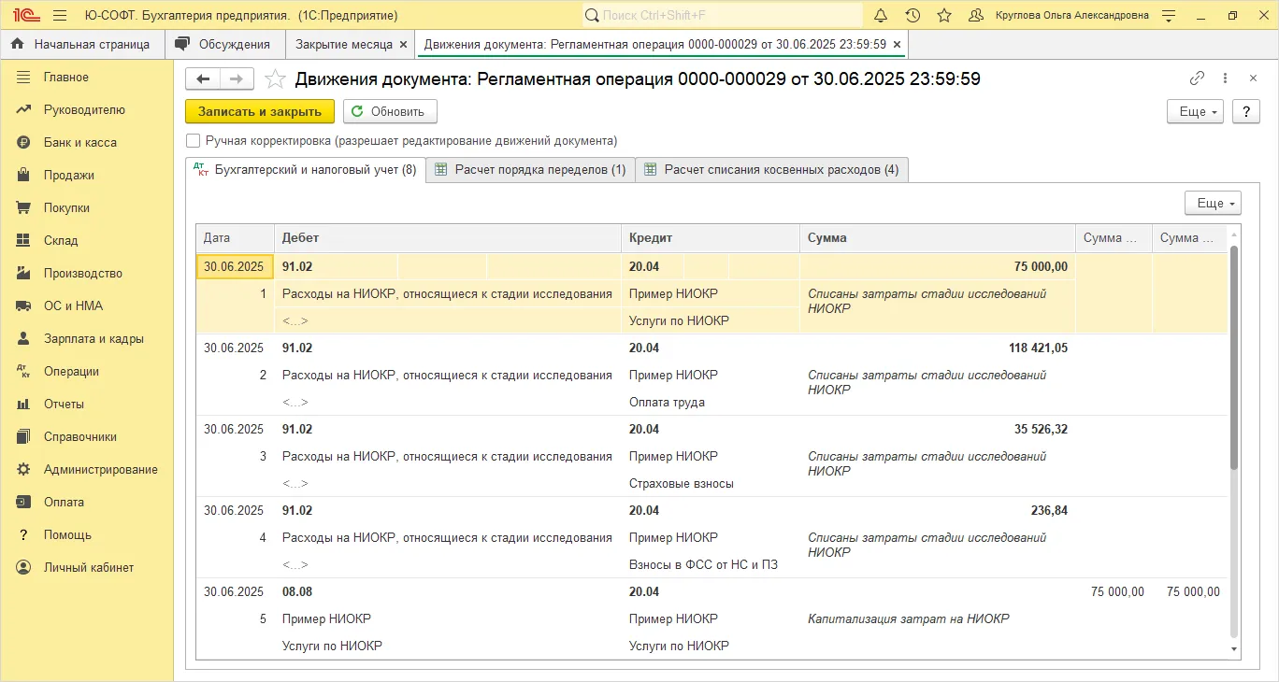
Task: Open notifications bell icon
Action: pos(881,16)
